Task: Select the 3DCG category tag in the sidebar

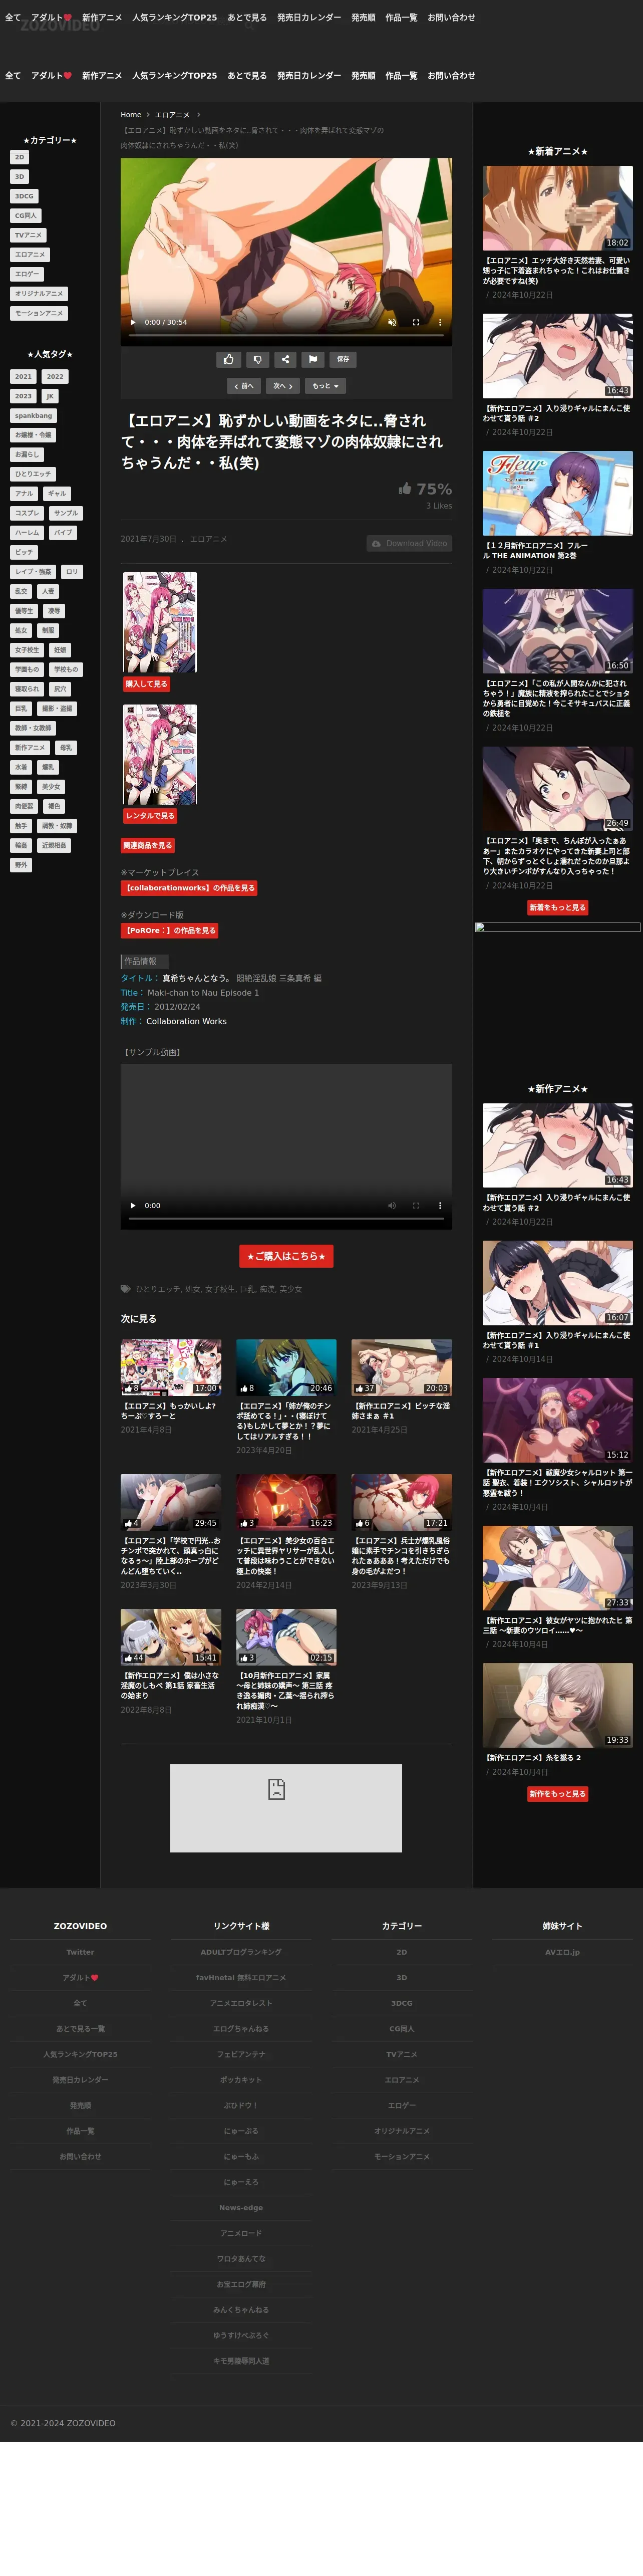Action: 24,196
